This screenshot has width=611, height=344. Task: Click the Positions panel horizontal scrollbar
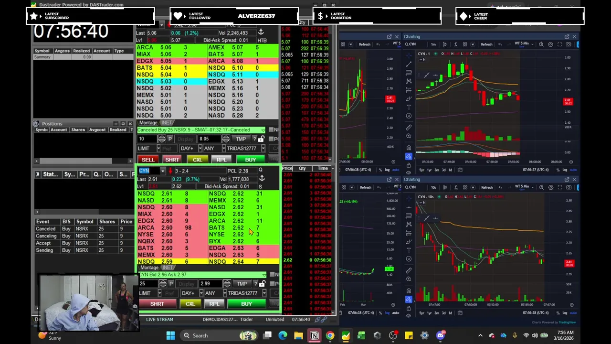pos(84,161)
